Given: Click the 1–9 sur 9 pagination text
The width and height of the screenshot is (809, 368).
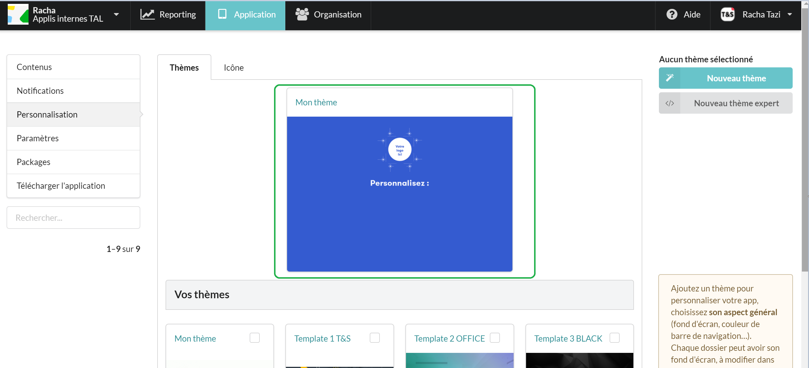Looking at the screenshot, I should point(123,249).
